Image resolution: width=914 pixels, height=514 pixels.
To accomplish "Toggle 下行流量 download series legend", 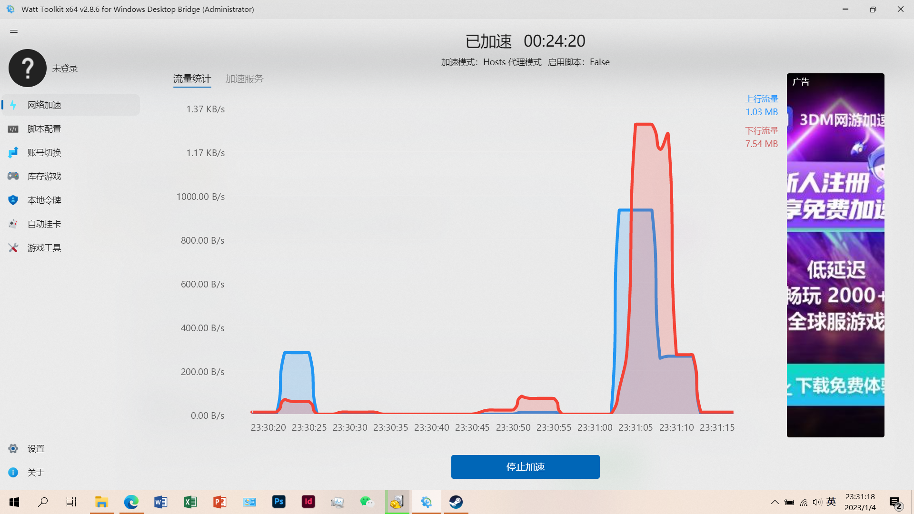I will click(x=761, y=130).
